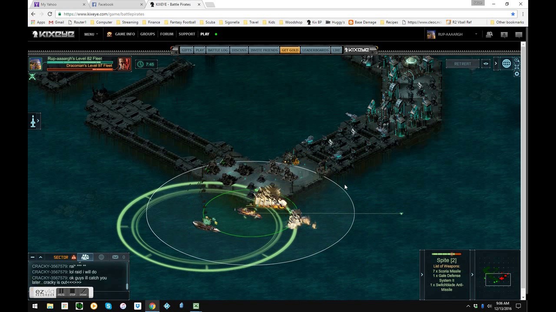Click PLAY in the KIXEYE header

(x=205, y=34)
